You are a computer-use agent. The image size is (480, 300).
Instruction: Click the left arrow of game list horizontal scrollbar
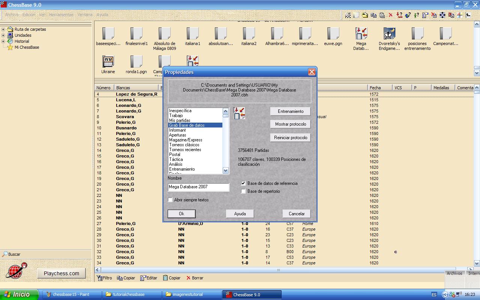pyautogui.click(x=98, y=270)
